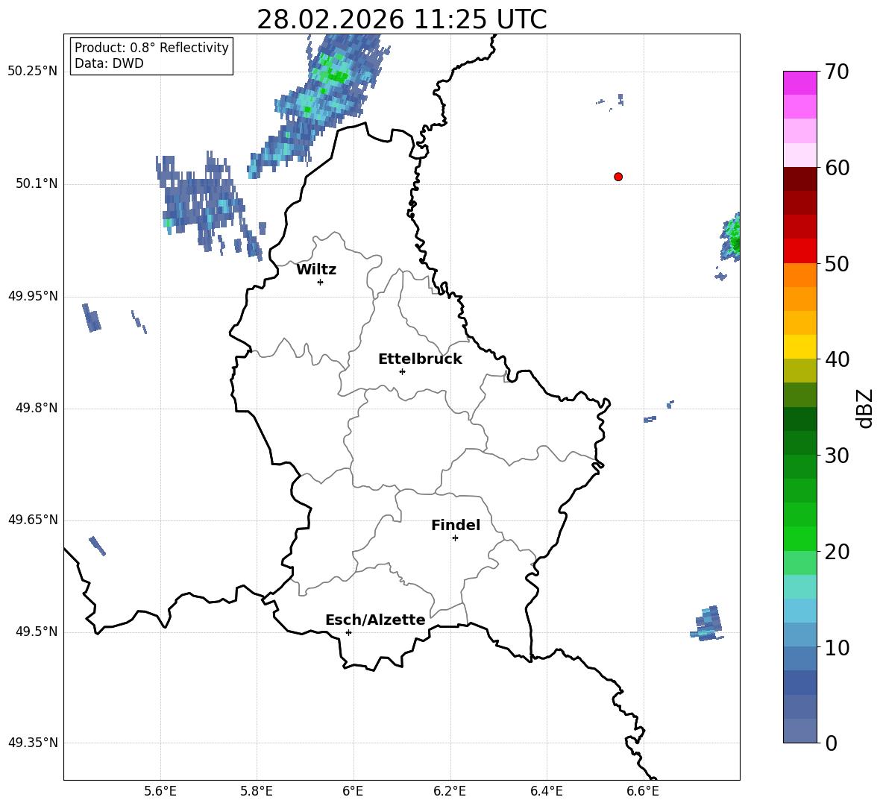Click the Wiltz station cross marker
The height and width of the screenshot is (806, 883).
click(x=321, y=282)
